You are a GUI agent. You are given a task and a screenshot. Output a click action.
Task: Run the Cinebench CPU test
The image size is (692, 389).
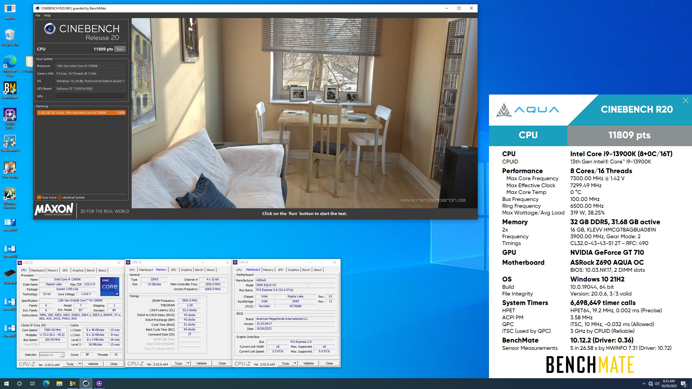(x=120, y=49)
